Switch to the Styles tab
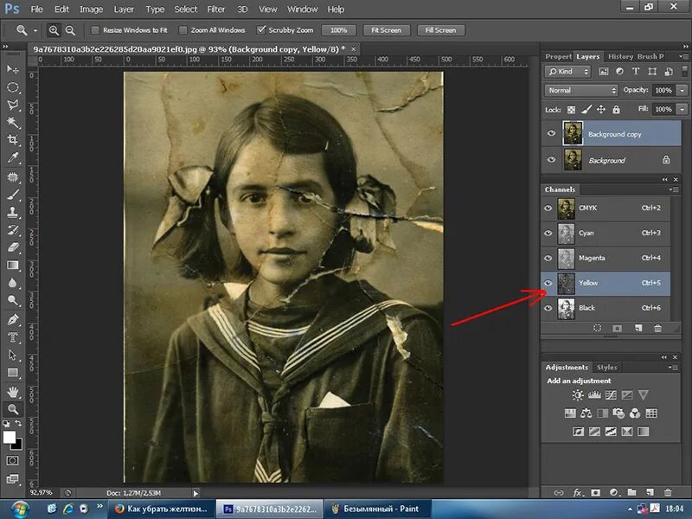 point(607,367)
